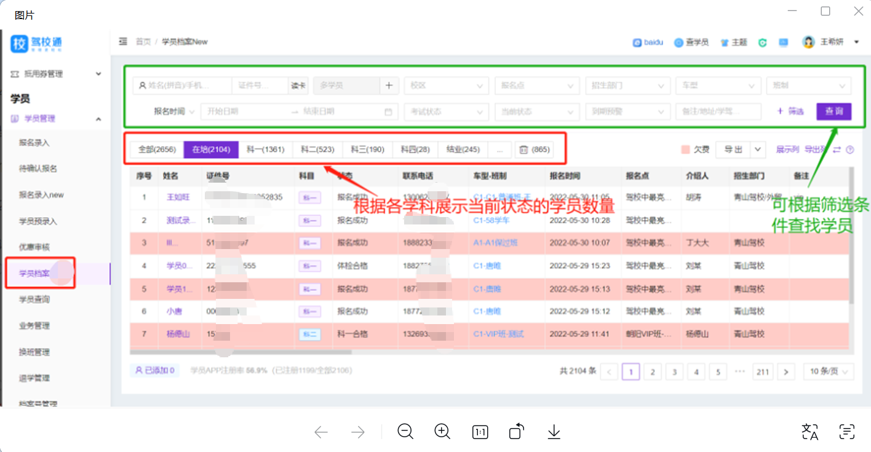
Task: Collapse the sidebar with the hamburger icon
Action: (123, 42)
